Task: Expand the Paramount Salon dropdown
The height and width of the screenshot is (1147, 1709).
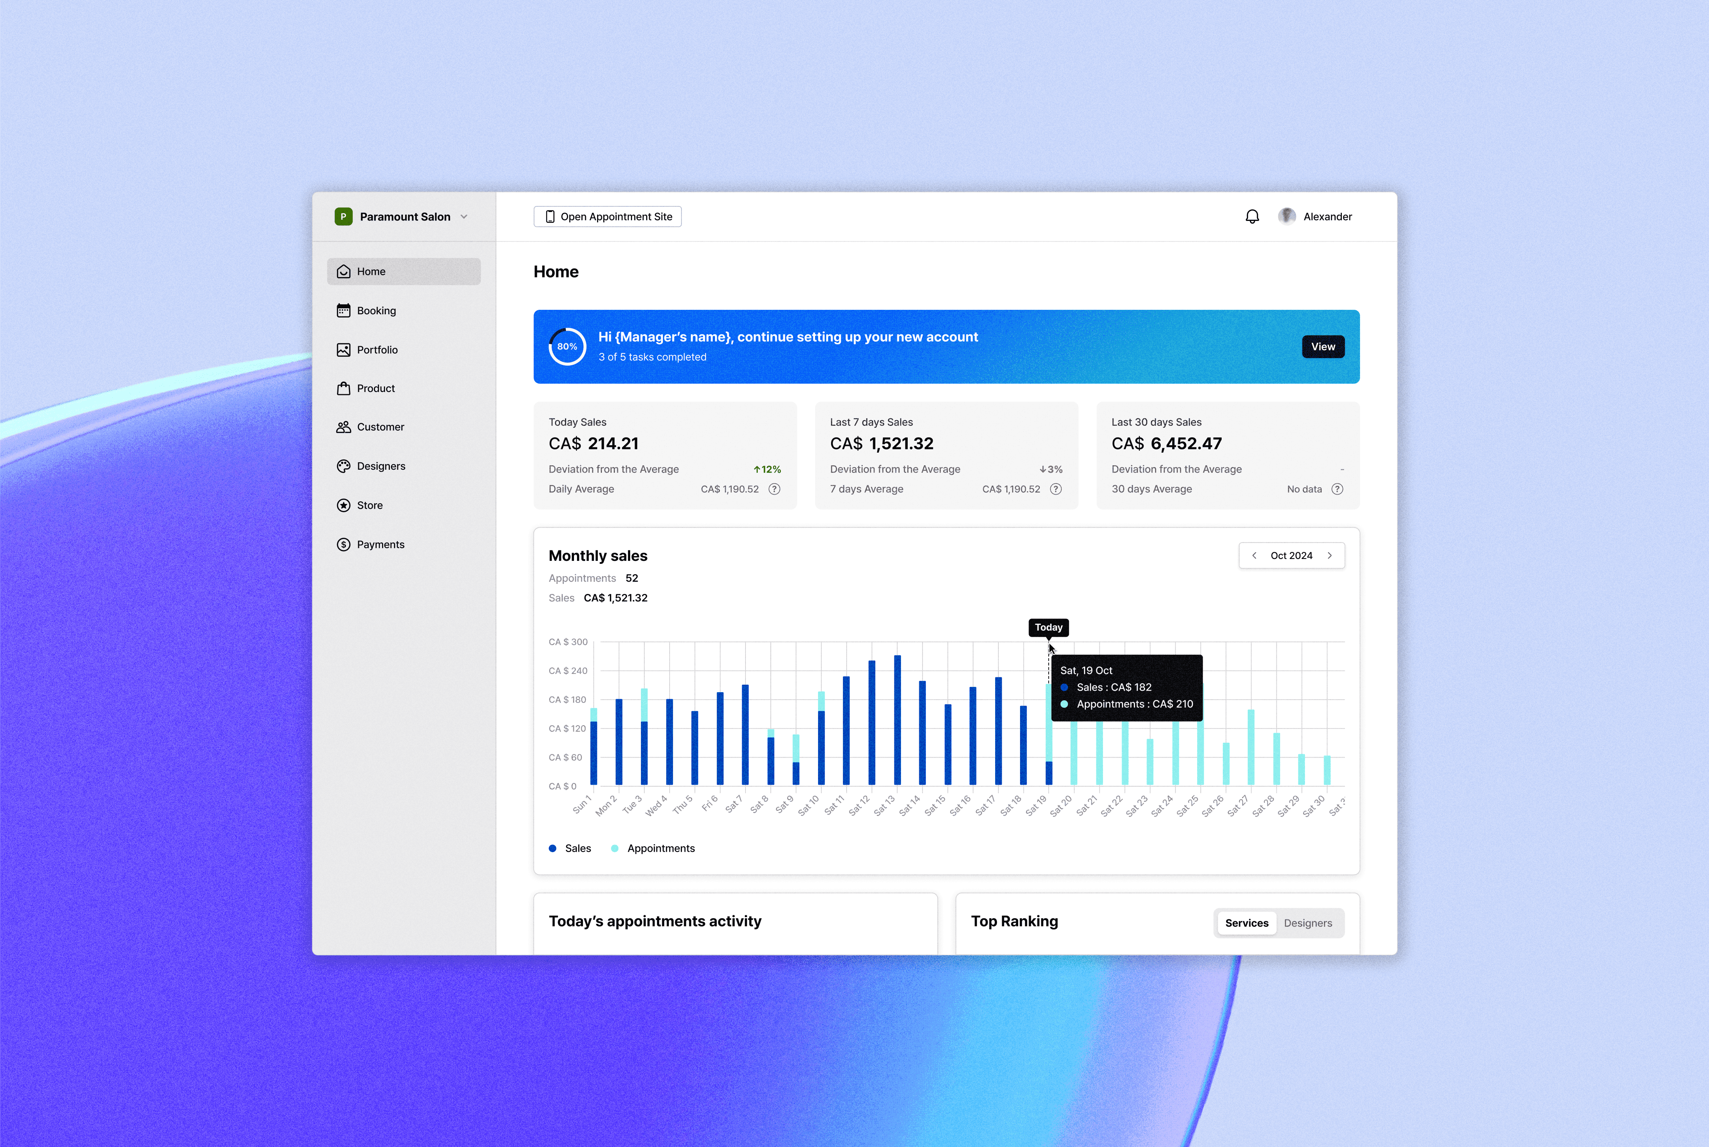Action: pyautogui.click(x=463, y=216)
